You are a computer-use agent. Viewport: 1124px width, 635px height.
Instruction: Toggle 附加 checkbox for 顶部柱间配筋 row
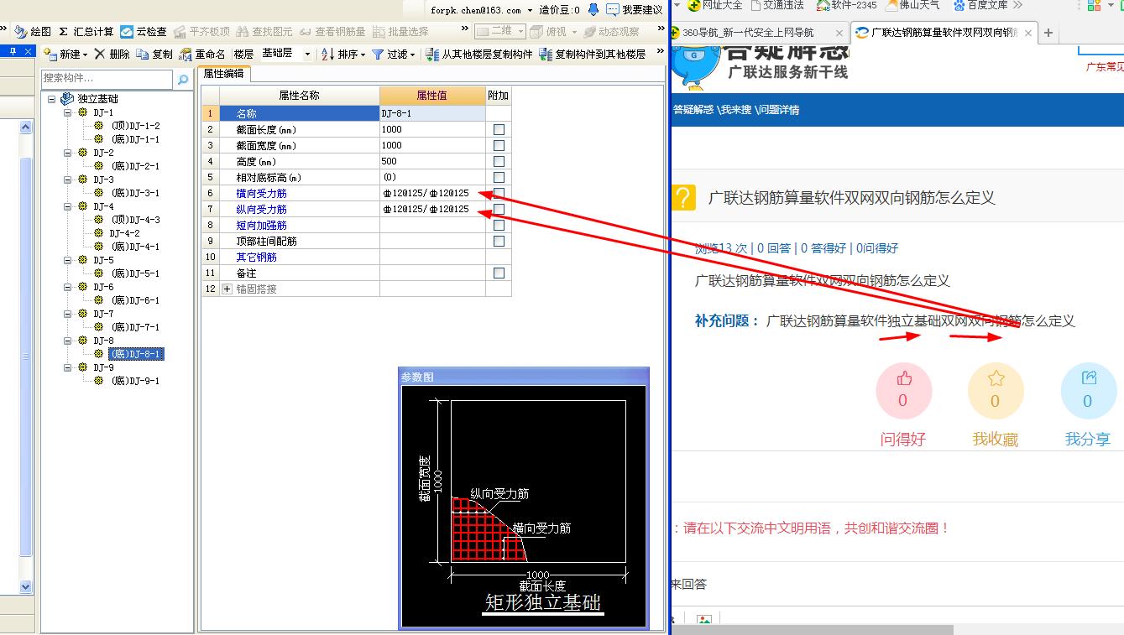tap(499, 241)
